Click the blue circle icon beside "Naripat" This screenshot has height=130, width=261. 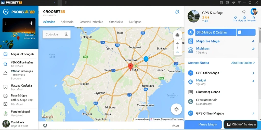(x=190, y=82)
